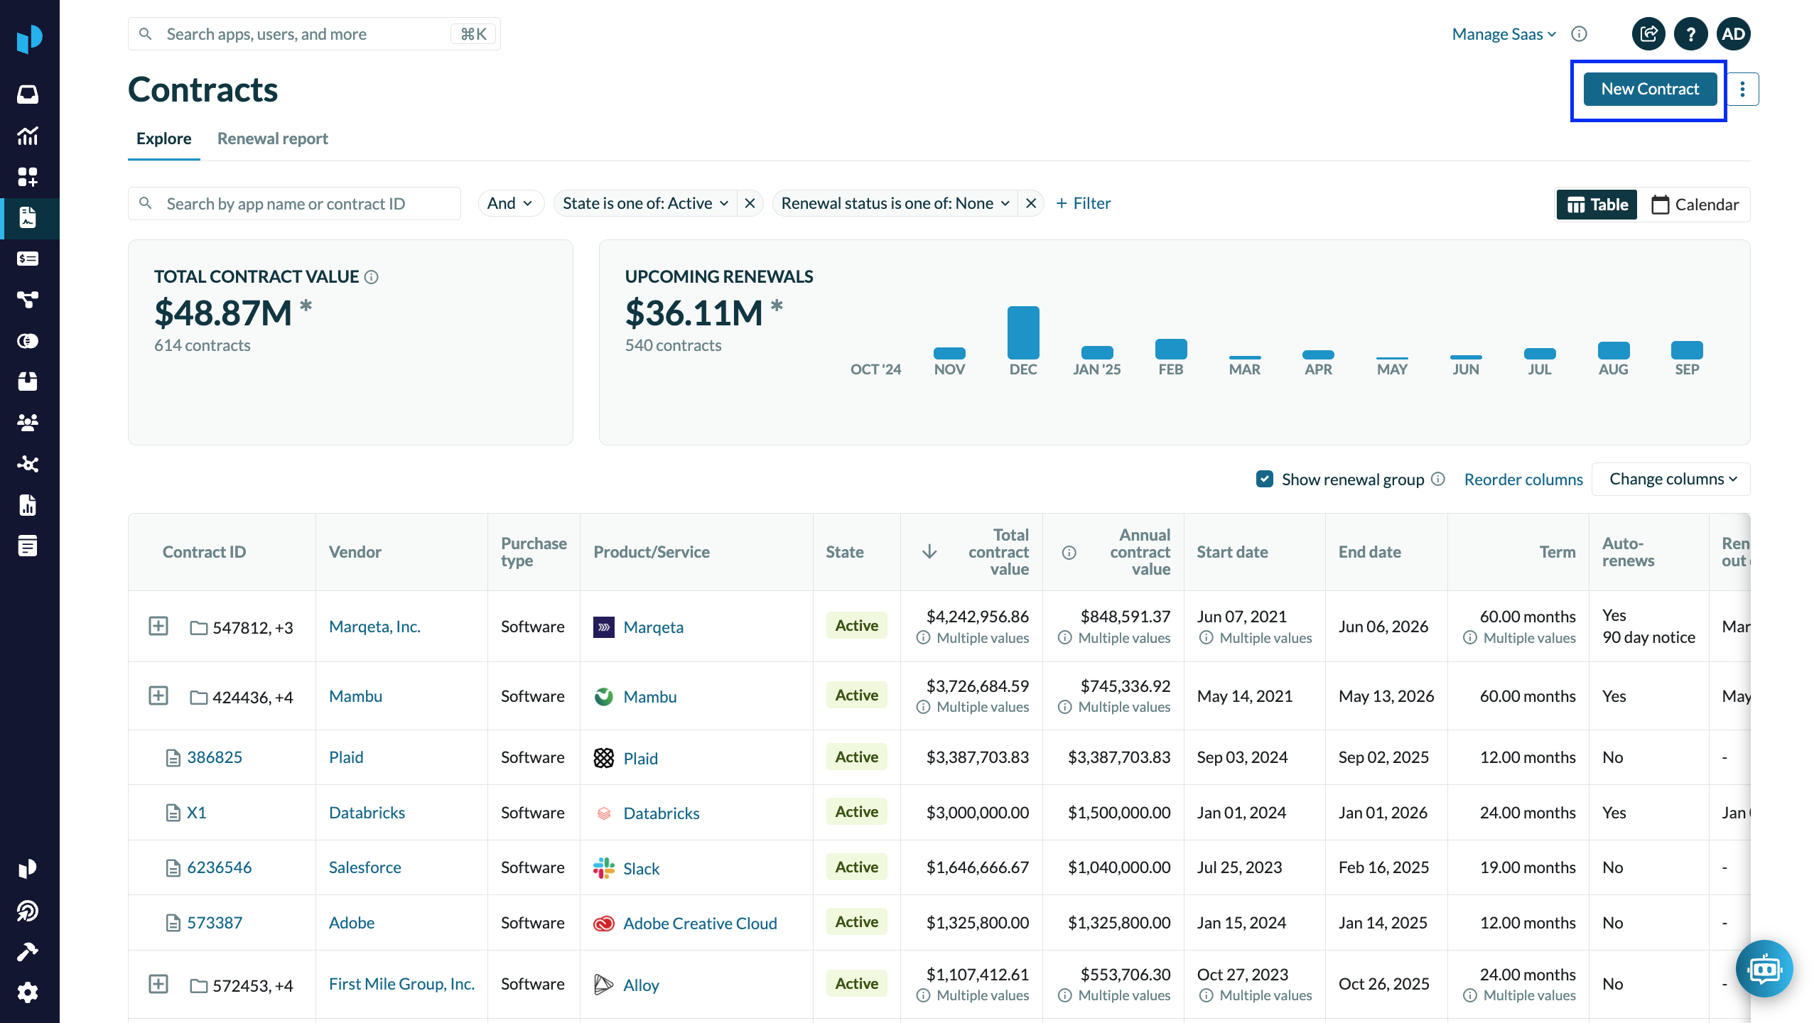
Task: Expand the Marqeta 547812 contract group
Action: (x=158, y=627)
